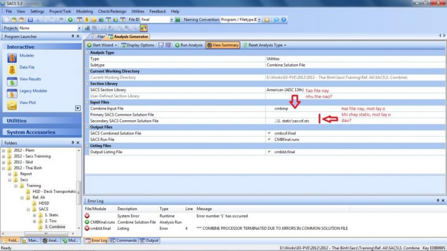Screen dimensions: 447x251
Task: Launch the View Plot chart icon
Action: (x=12, y=105)
